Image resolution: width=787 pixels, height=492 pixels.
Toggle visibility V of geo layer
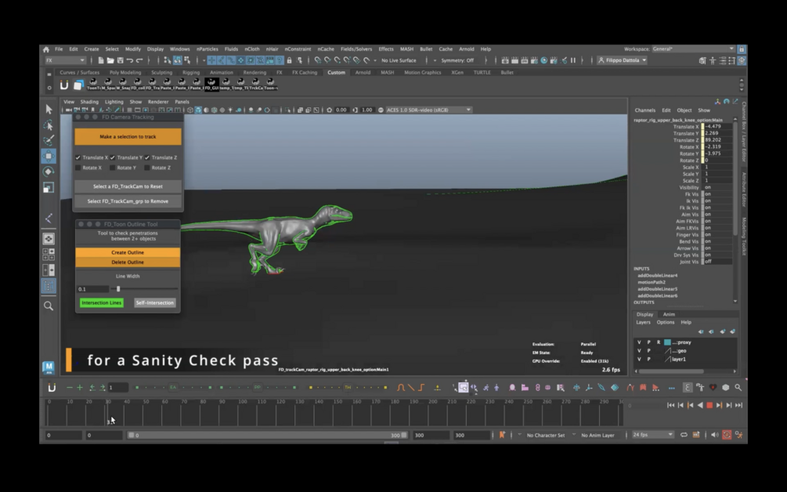[x=639, y=351]
